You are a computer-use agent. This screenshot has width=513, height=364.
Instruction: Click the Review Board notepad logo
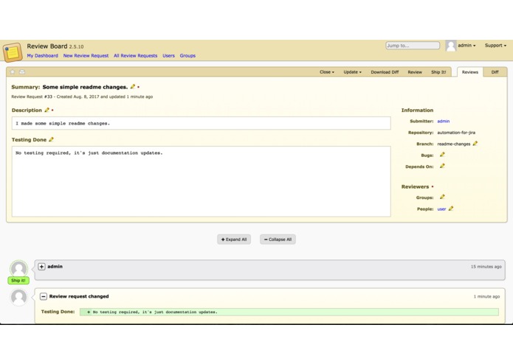pos(13,52)
